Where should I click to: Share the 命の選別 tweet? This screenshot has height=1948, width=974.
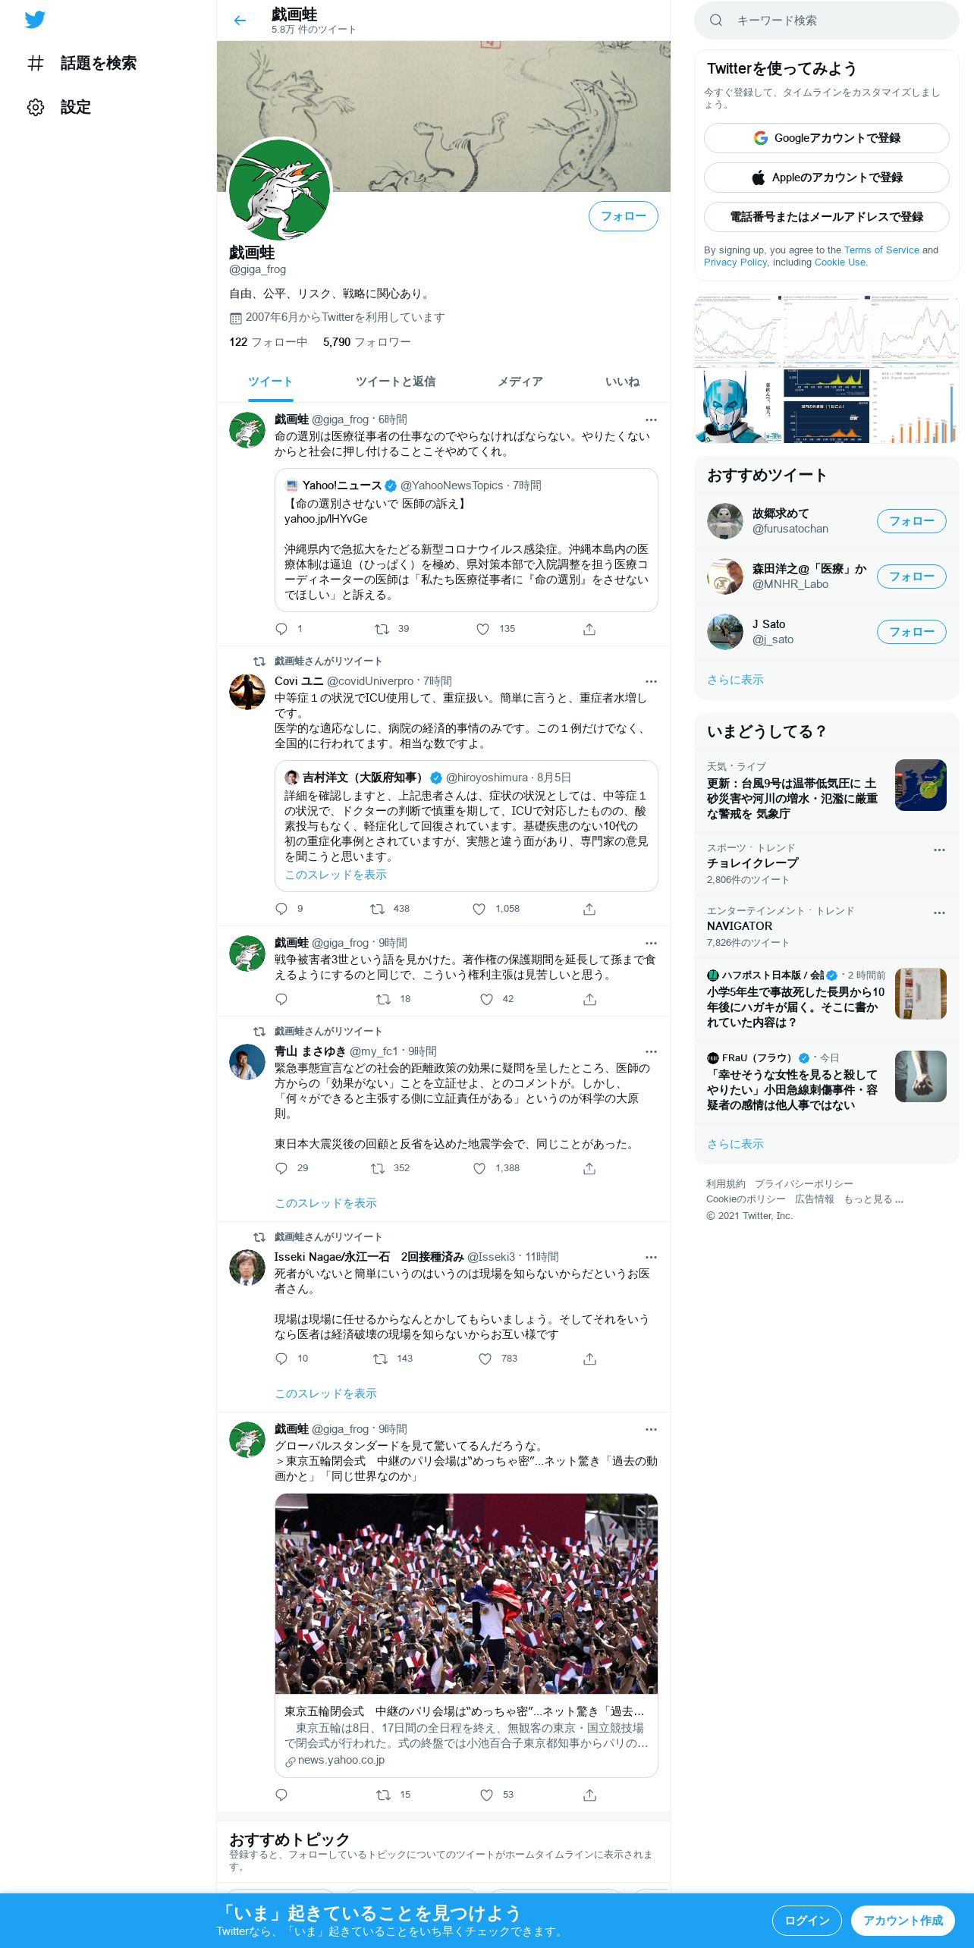click(x=589, y=629)
